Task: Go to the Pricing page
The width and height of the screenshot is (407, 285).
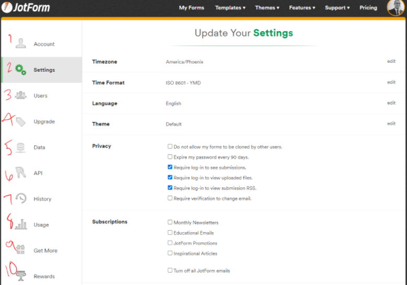Action: (368, 8)
